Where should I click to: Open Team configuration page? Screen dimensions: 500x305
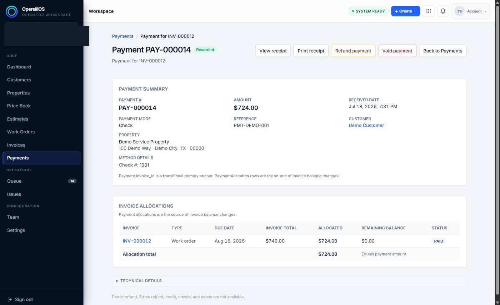41,217
